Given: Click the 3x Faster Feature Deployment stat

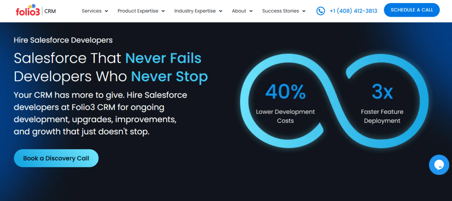Looking at the screenshot, I should coord(382,102).
